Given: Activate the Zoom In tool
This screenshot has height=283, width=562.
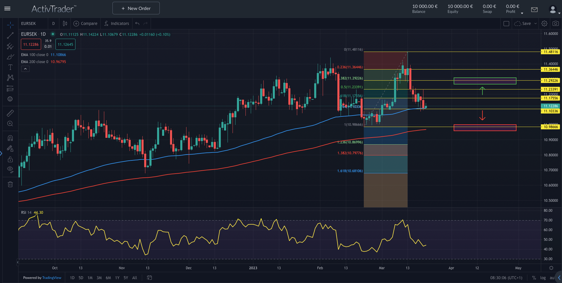Looking at the screenshot, I should (10, 124).
